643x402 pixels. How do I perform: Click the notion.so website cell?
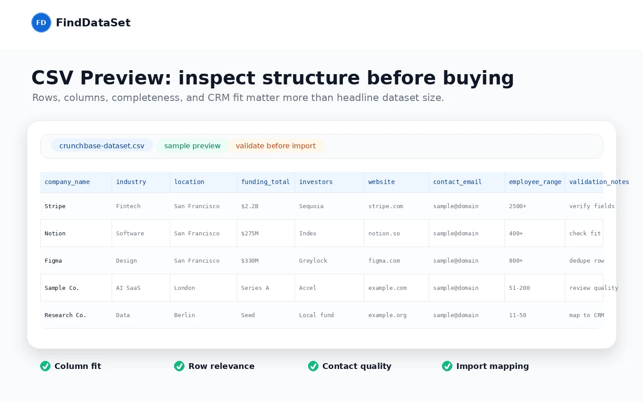pos(396,233)
